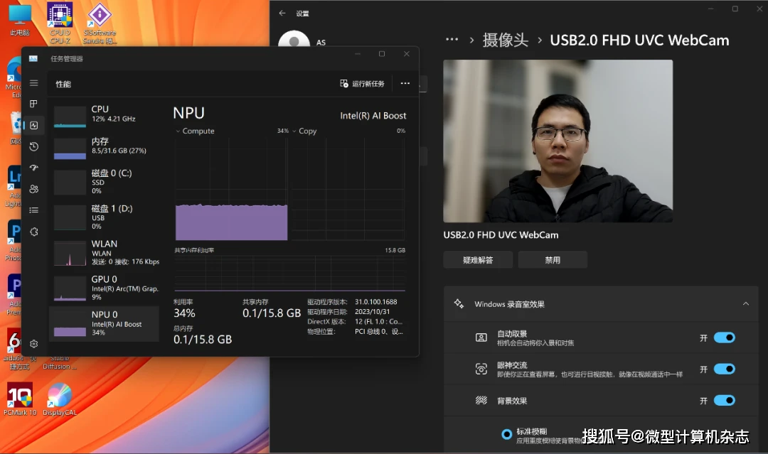
Task: Open the Details page icon in sidebar
Action: pos(33,210)
